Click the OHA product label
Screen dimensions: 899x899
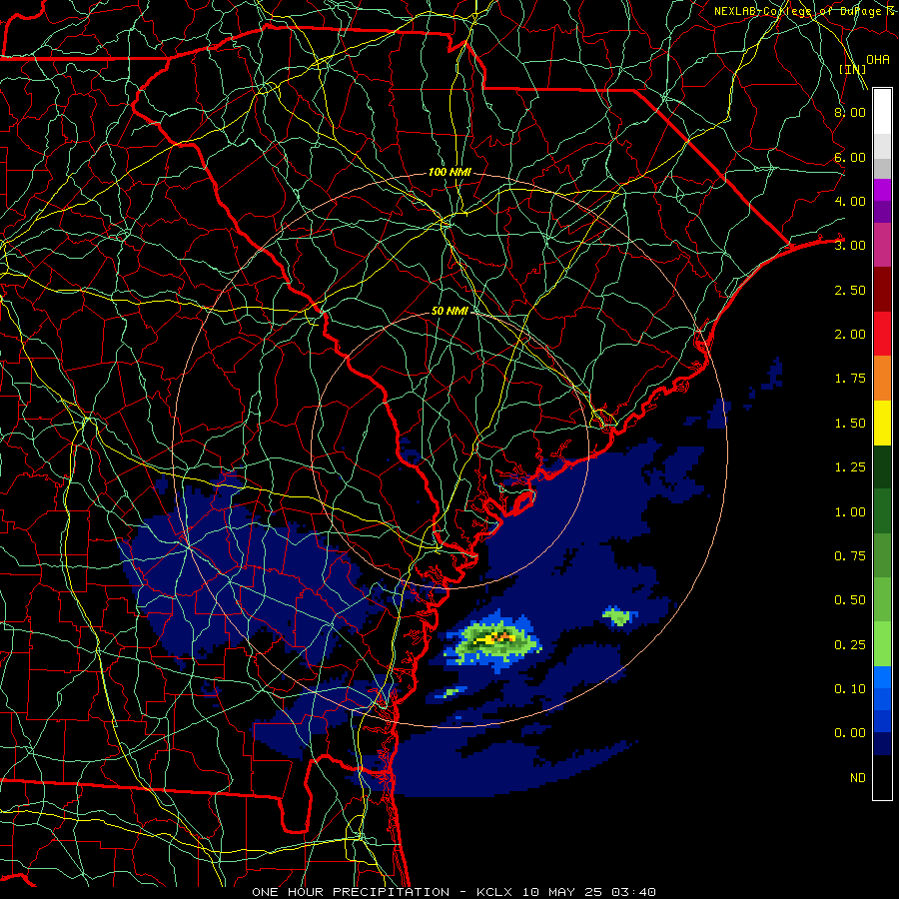(878, 60)
